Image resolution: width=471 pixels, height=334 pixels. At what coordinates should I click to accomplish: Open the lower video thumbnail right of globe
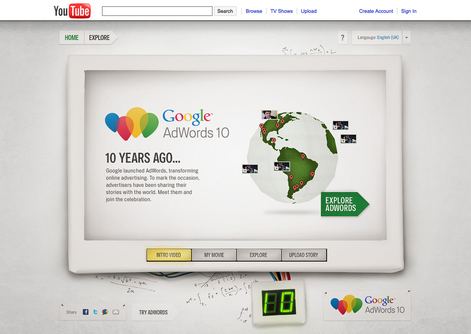coord(348,139)
